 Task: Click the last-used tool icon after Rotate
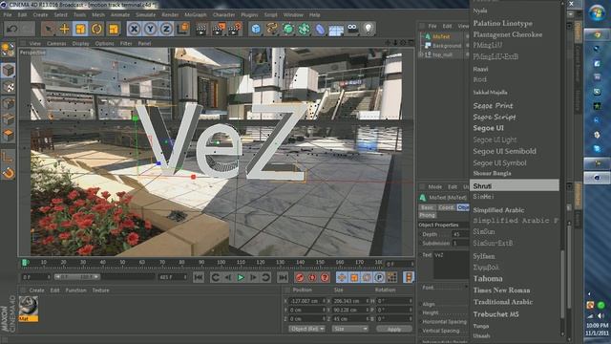coord(114,29)
